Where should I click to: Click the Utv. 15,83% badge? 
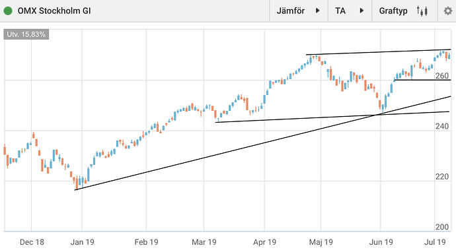coord(26,34)
